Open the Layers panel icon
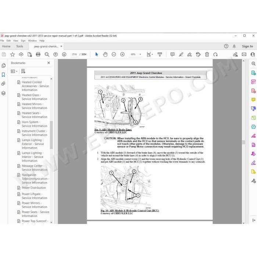Screen dimensions: 257x257 point(3,93)
